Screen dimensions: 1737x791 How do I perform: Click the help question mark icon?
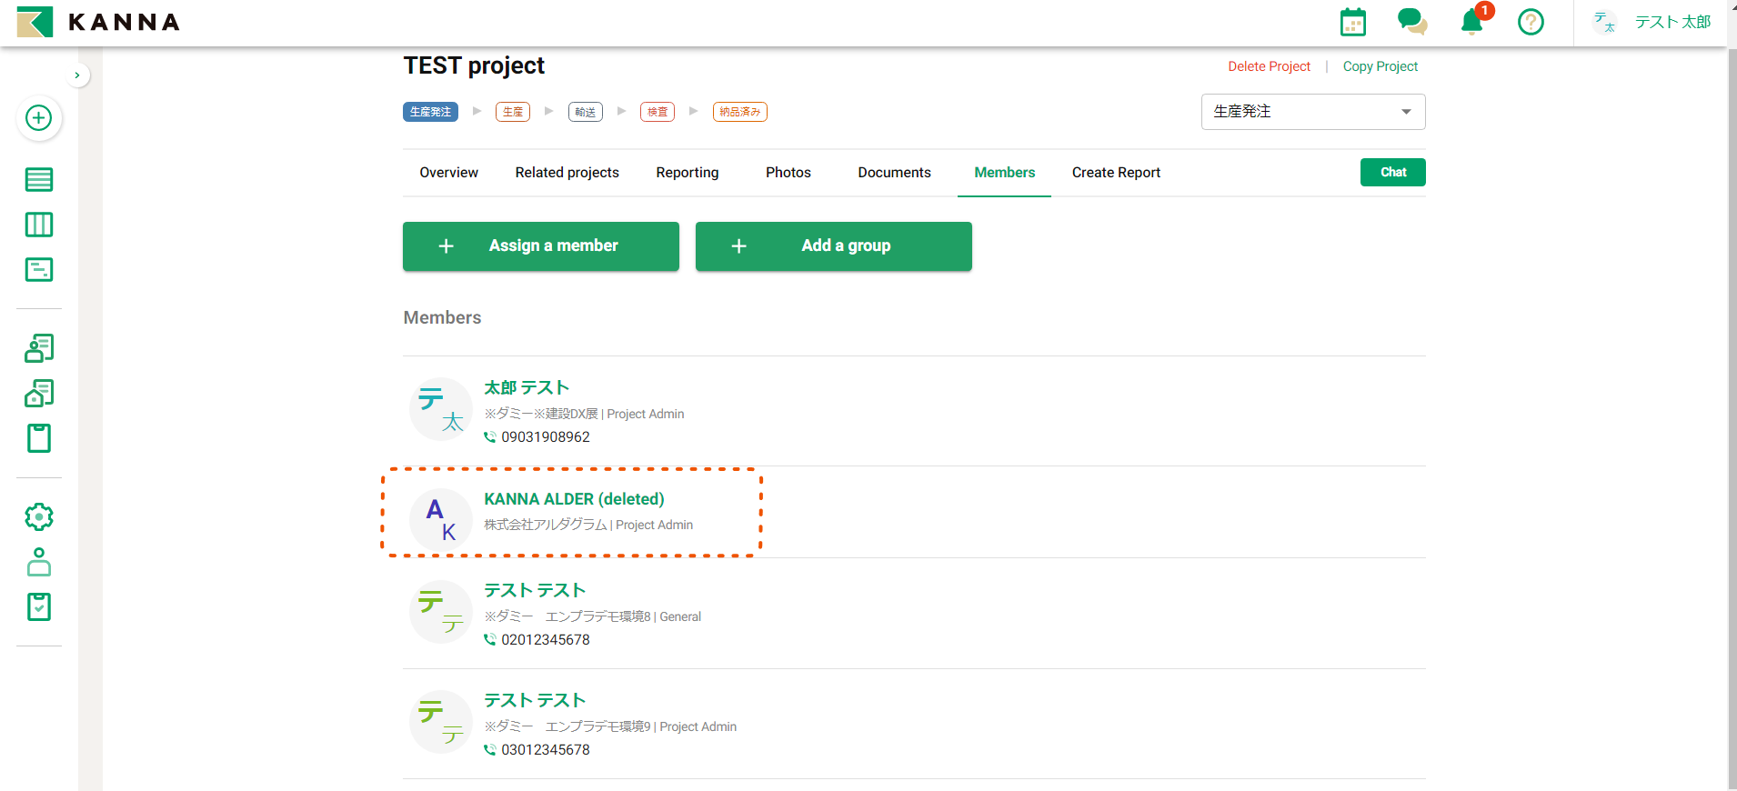(1531, 22)
